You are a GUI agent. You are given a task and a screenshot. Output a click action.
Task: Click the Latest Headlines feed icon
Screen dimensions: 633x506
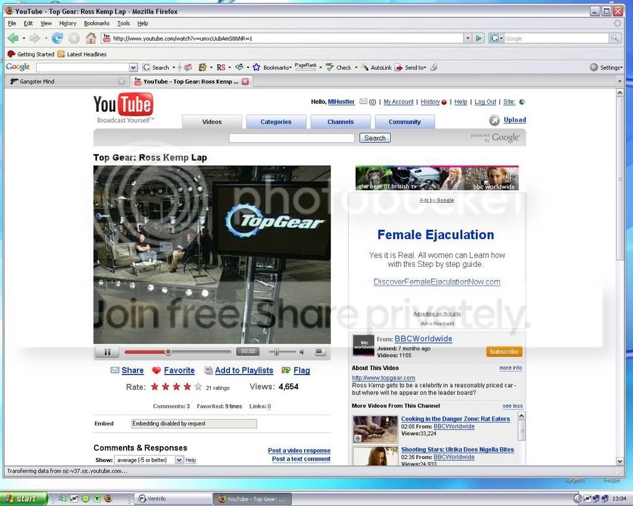61,54
